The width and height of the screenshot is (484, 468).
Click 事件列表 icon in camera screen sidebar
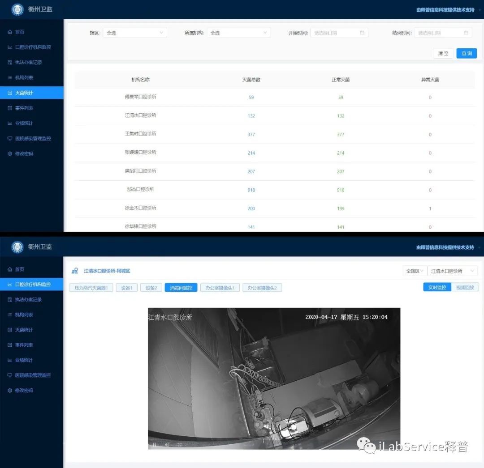(10, 345)
